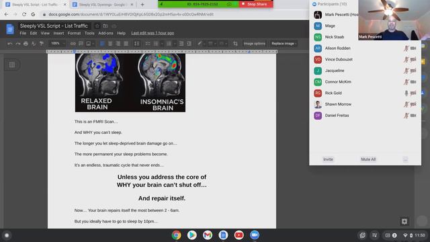Click Mute All in Participants panel

(368, 159)
